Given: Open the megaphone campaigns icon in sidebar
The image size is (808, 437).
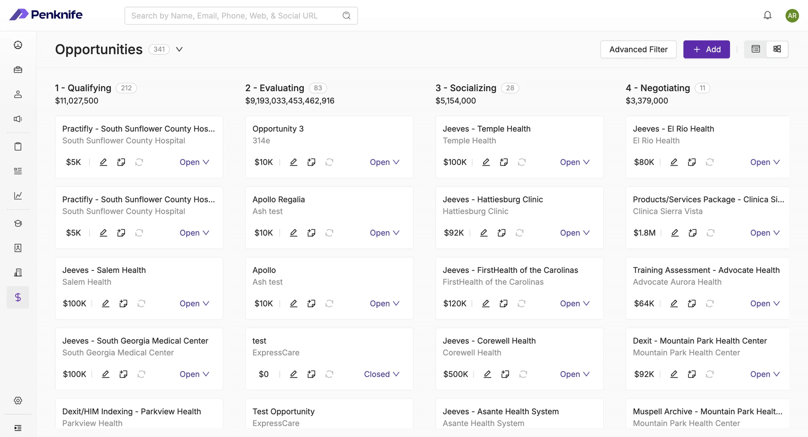Looking at the screenshot, I should click(x=18, y=119).
